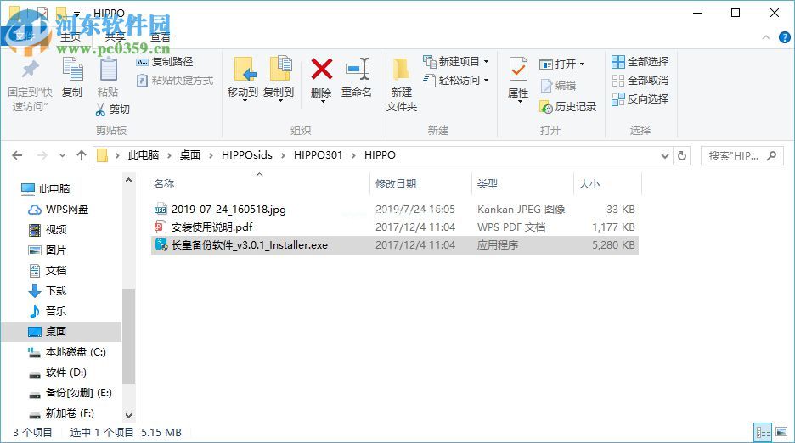Expand address bar history dropdown
This screenshot has height=443, width=795.
(x=665, y=156)
